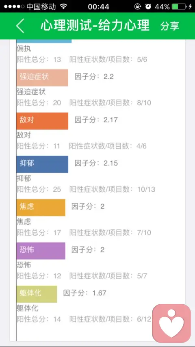The image size is (195, 347).
Task: Select the purple 恐怖 bar
Action: pos(41,251)
